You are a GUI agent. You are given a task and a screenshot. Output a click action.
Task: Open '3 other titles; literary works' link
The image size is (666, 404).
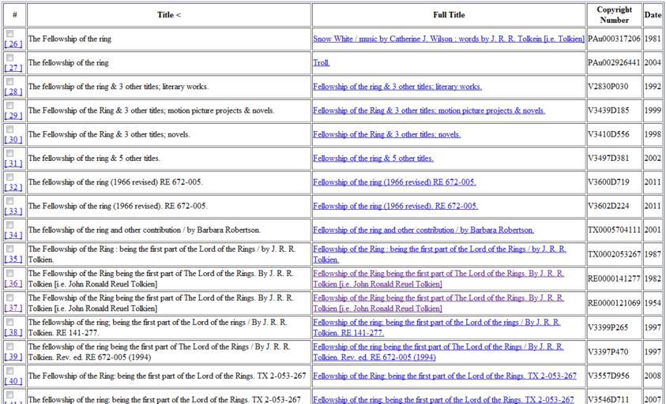397,87
